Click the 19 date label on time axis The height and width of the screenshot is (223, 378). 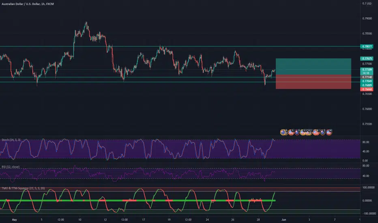tap(169, 220)
